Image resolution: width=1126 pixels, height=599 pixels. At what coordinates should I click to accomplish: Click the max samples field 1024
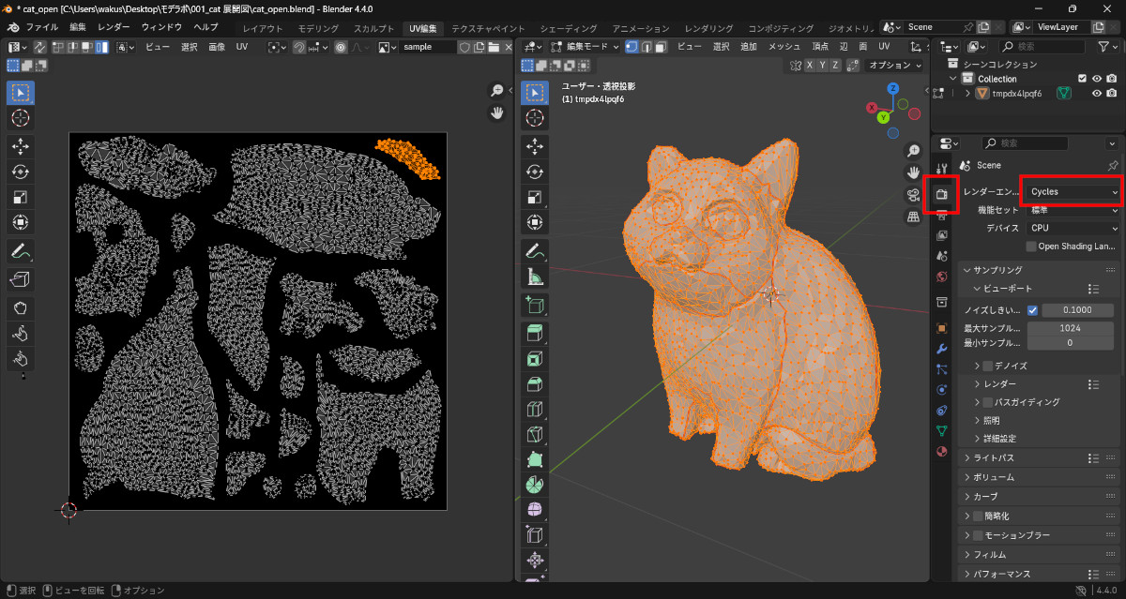point(1071,329)
